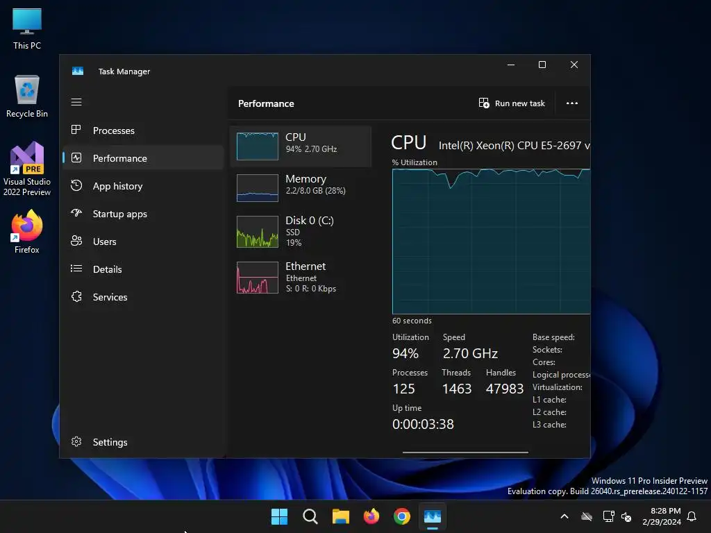Open the Services page
This screenshot has width=711, height=533.
coord(143,297)
